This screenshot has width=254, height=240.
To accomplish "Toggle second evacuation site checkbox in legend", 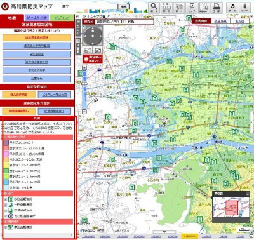I will click(6, 205).
